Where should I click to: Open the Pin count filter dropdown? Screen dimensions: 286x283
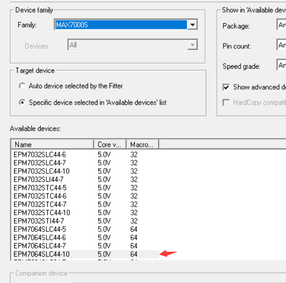click(x=281, y=45)
